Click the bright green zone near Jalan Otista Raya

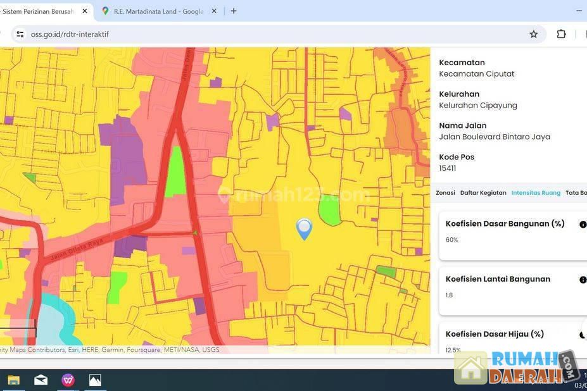tap(175, 170)
